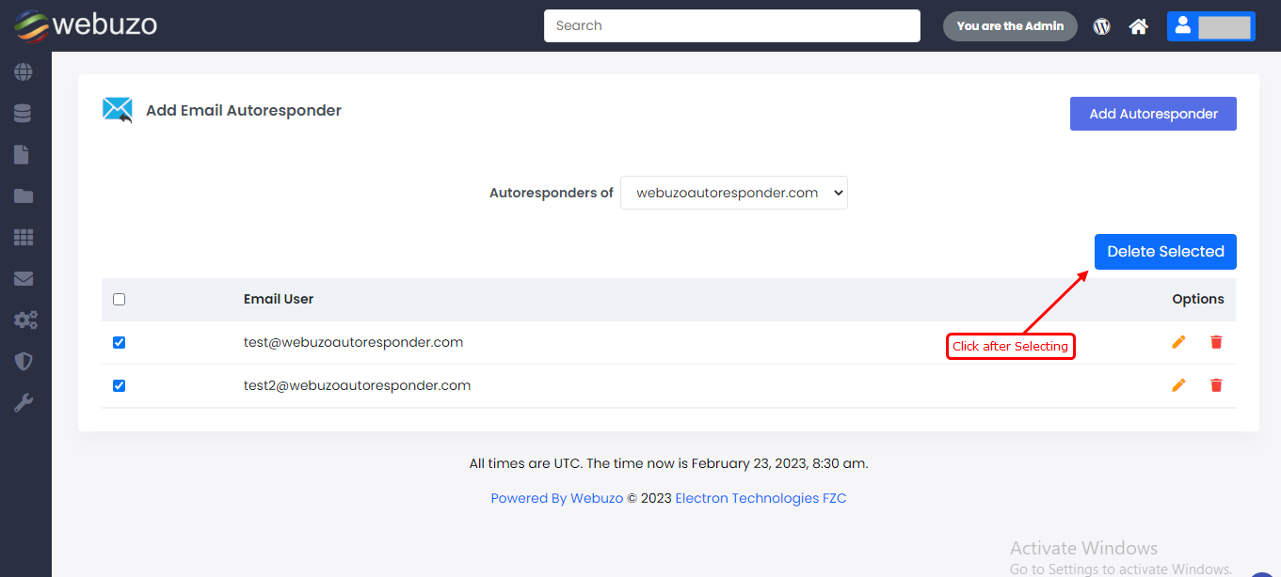The width and height of the screenshot is (1281, 577).
Task: Open the security shield icon in sidebar
Action: coord(24,362)
